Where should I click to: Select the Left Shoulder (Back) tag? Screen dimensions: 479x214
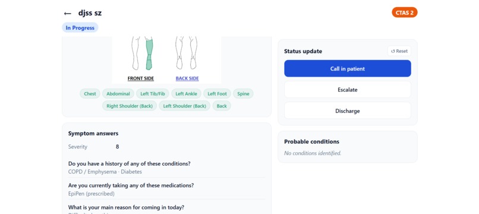click(184, 106)
